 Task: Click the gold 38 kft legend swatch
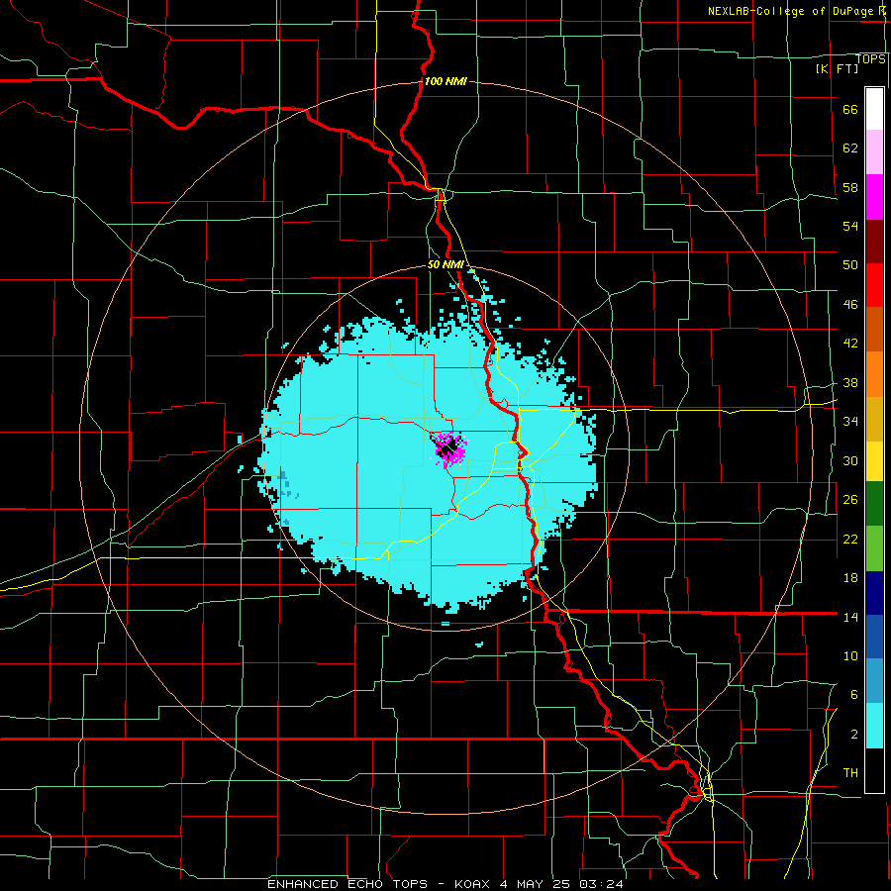point(874,420)
